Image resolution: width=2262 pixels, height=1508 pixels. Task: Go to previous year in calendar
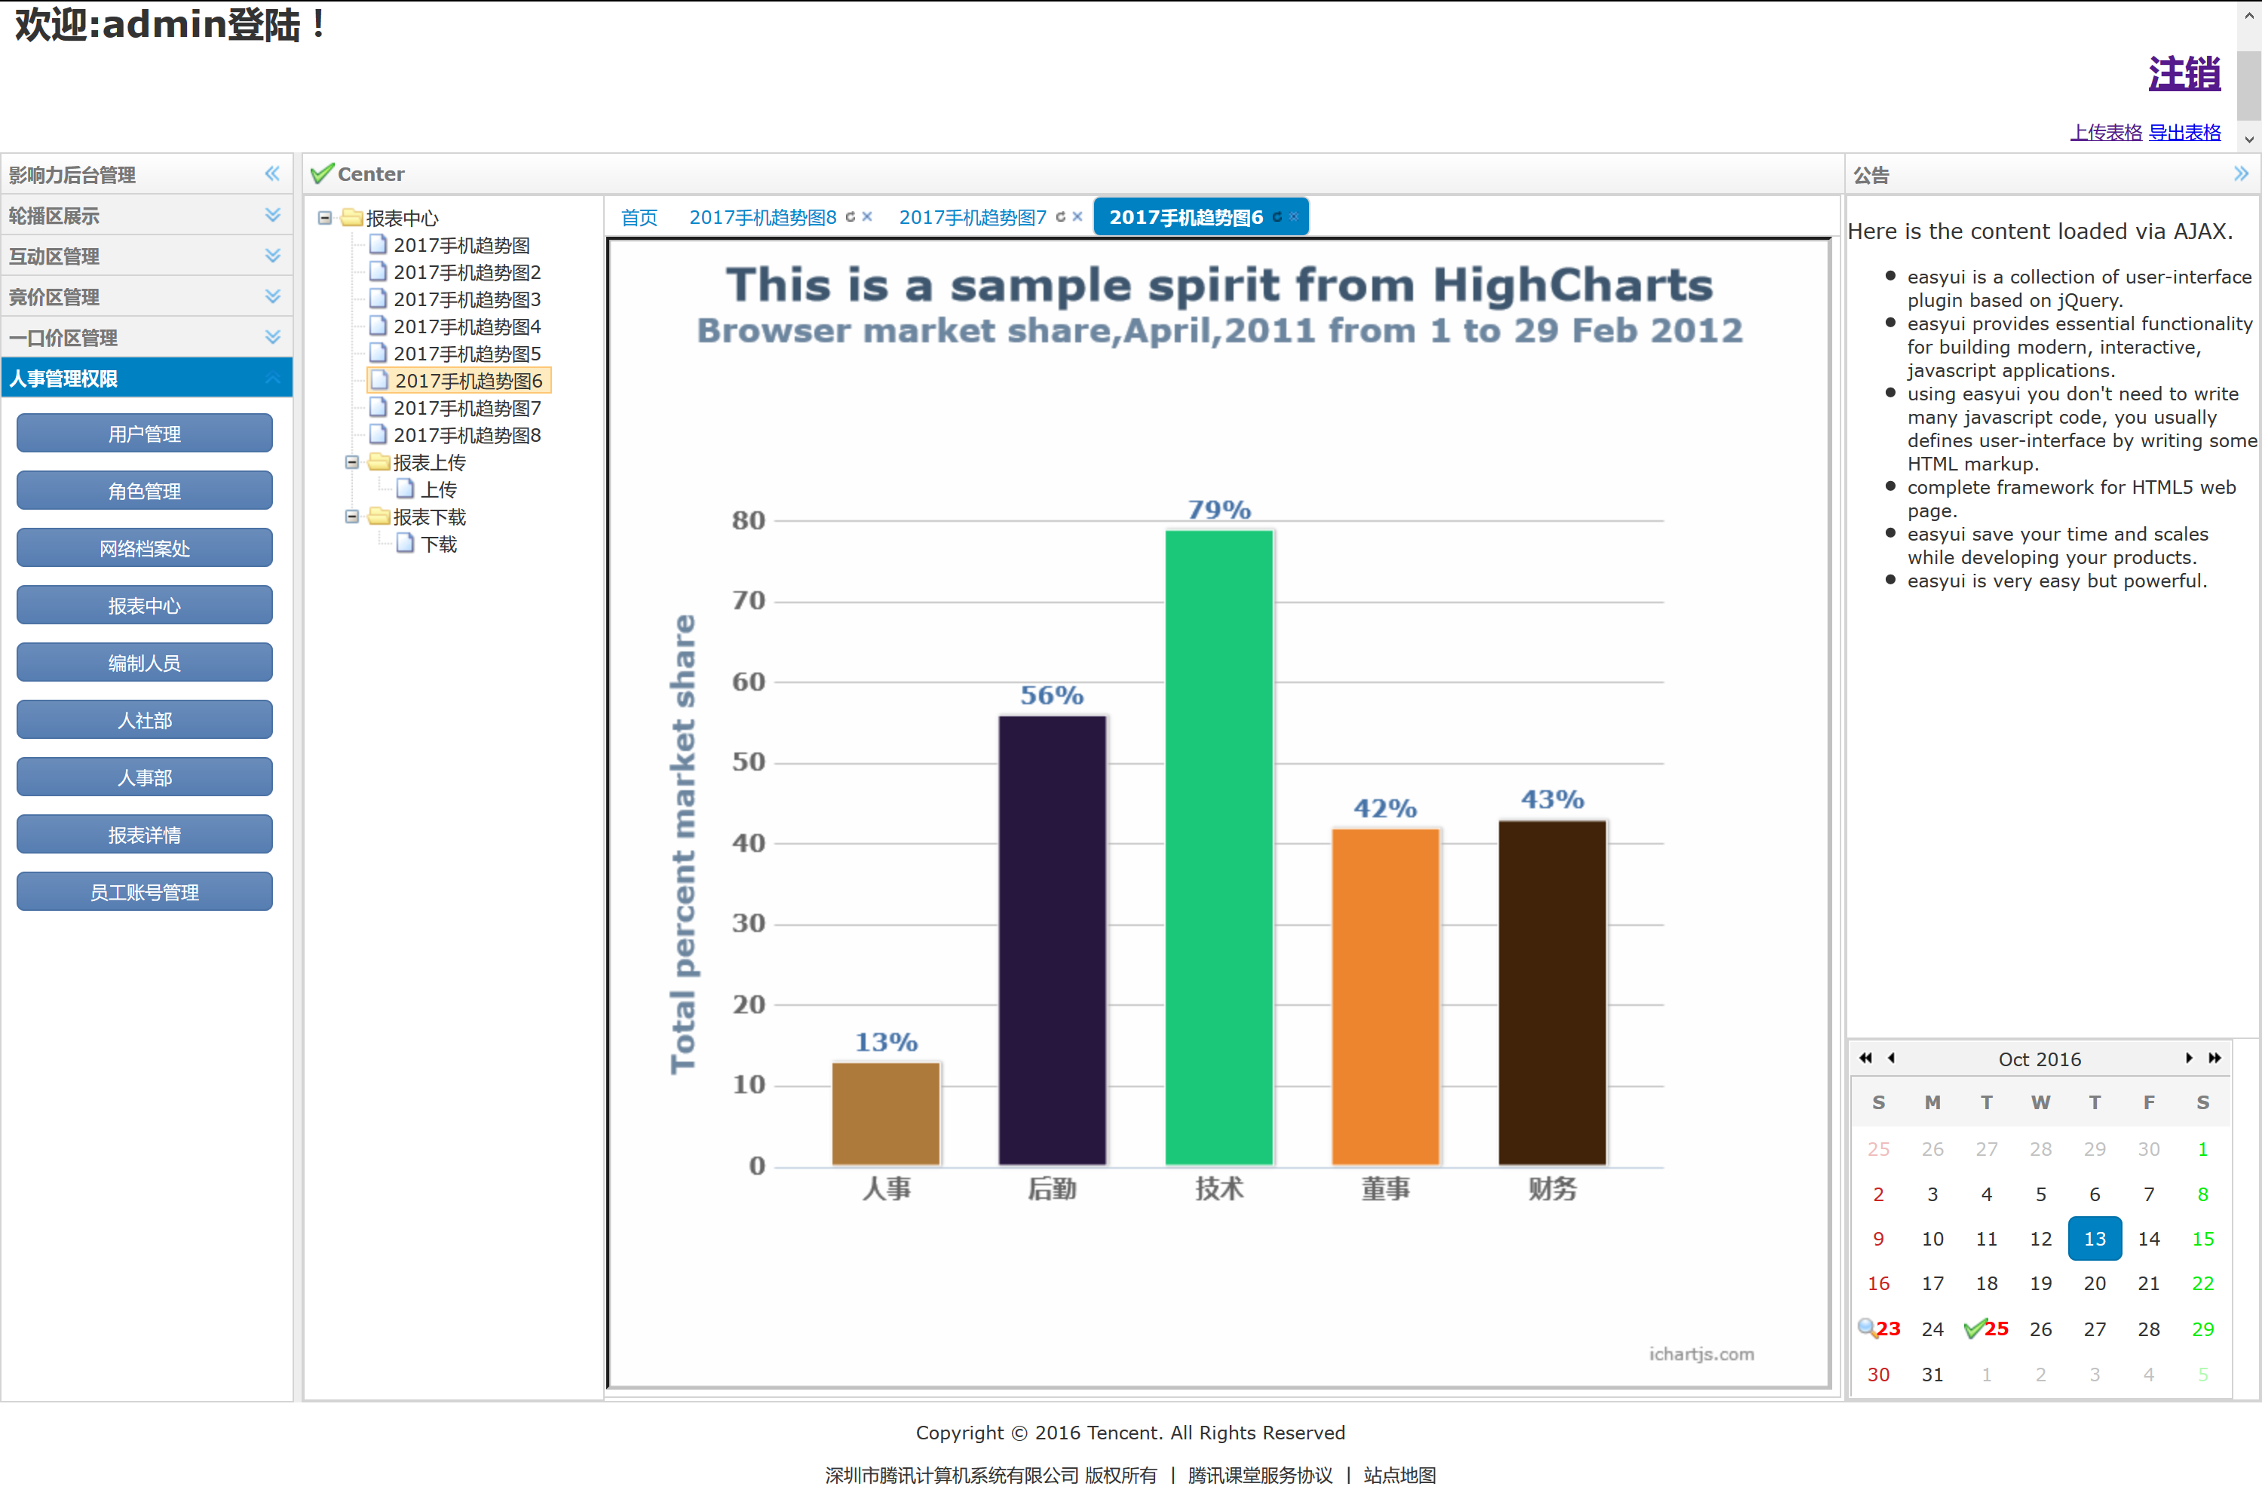1865,1058
